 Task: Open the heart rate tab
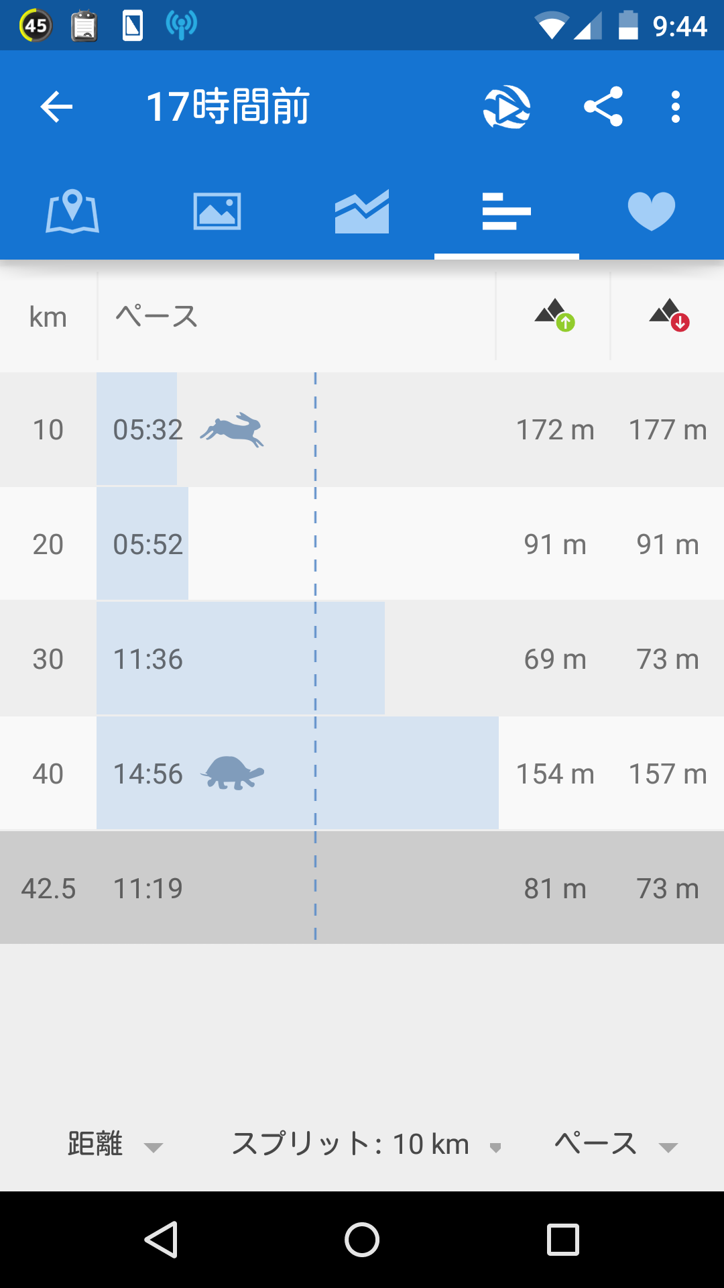652,211
